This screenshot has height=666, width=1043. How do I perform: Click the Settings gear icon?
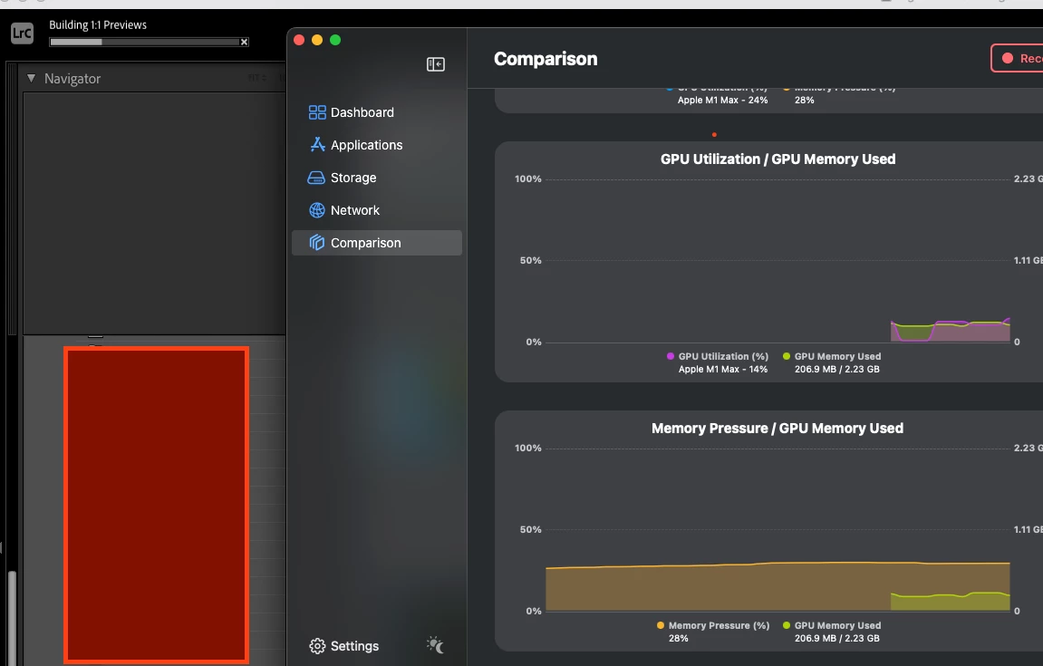317,646
